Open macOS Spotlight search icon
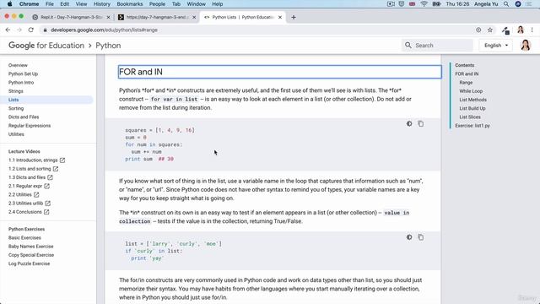This screenshot has width=540, height=304. pos(506,4)
